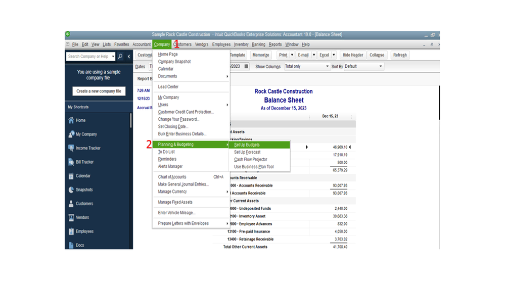The height and width of the screenshot is (284, 505).
Task: Collapse the left sidebar with the arrow
Action: coord(129,57)
